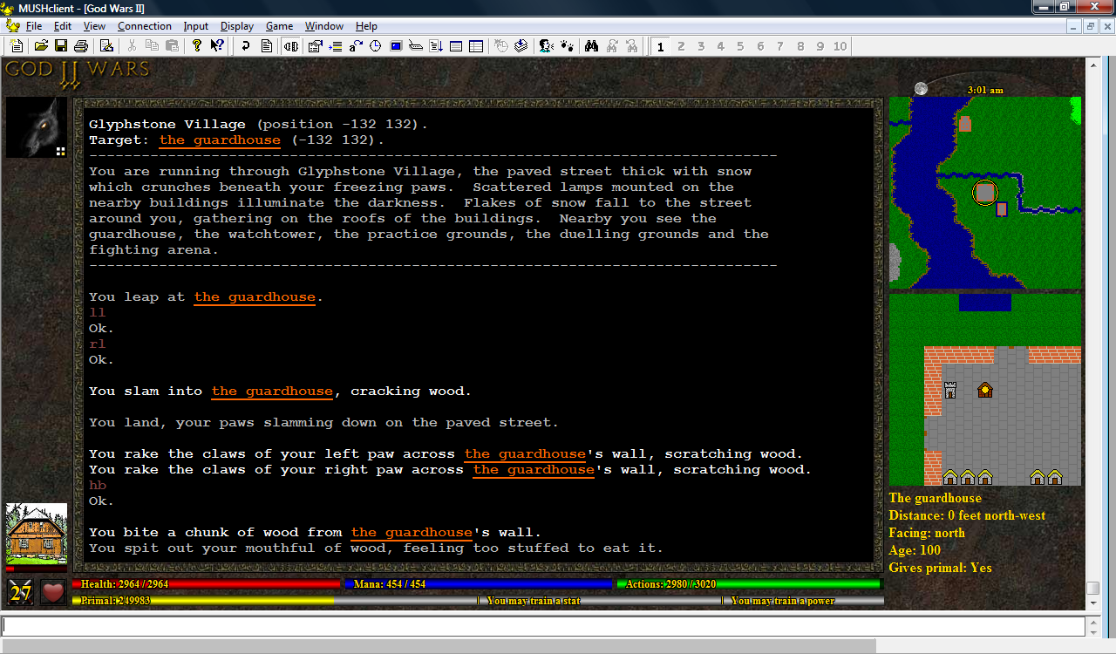Open triggers configuration icon with arrow lines

tap(336, 46)
